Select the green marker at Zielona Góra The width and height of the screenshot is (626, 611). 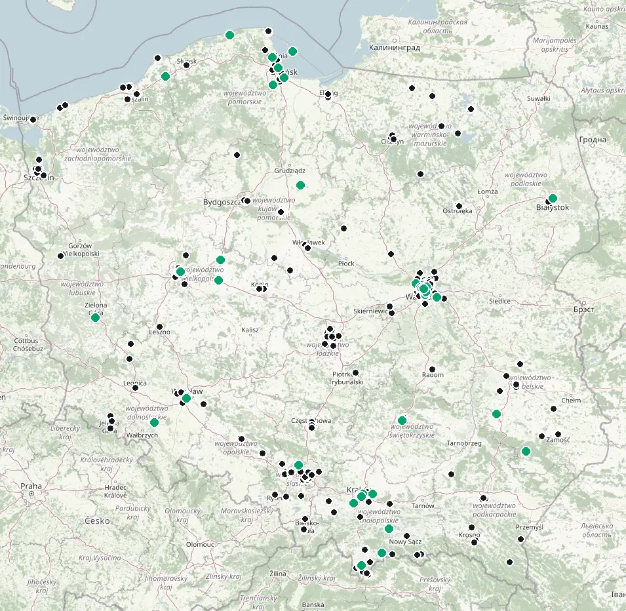click(95, 317)
